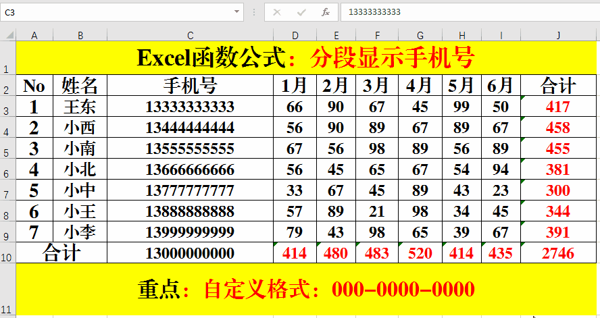
Task: Select column F header
Action: pyautogui.click(x=377, y=36)
